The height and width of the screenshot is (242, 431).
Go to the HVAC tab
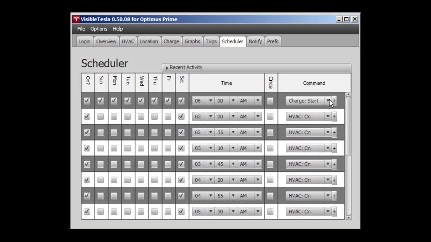pos(128,41)
